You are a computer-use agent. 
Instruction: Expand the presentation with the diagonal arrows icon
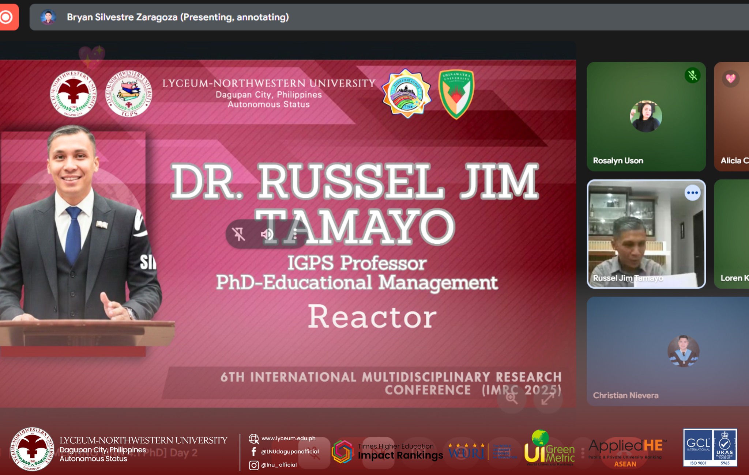click(x=547, y=398)
